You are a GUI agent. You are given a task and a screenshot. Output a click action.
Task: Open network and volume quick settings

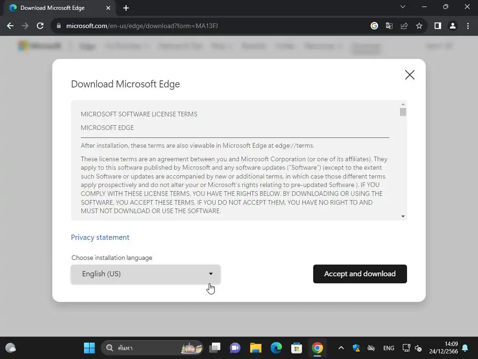pos(412,348)
